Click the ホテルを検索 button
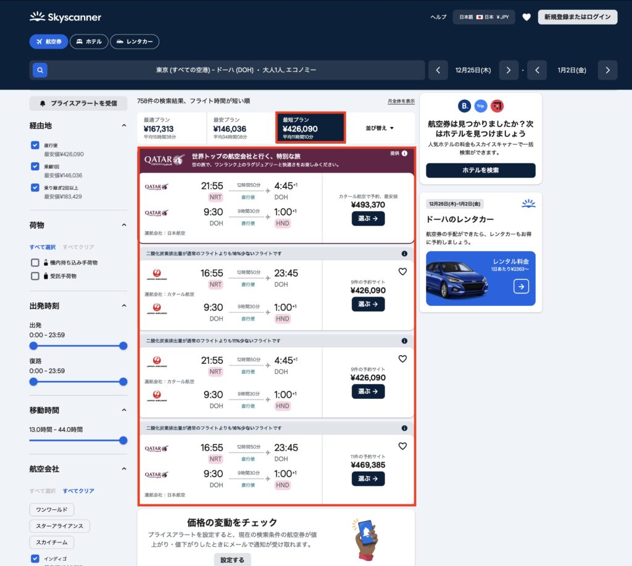 point(480,170)
